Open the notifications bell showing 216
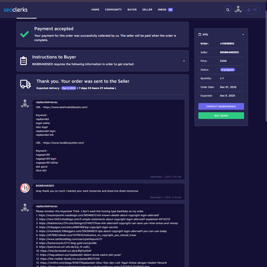 252,10
